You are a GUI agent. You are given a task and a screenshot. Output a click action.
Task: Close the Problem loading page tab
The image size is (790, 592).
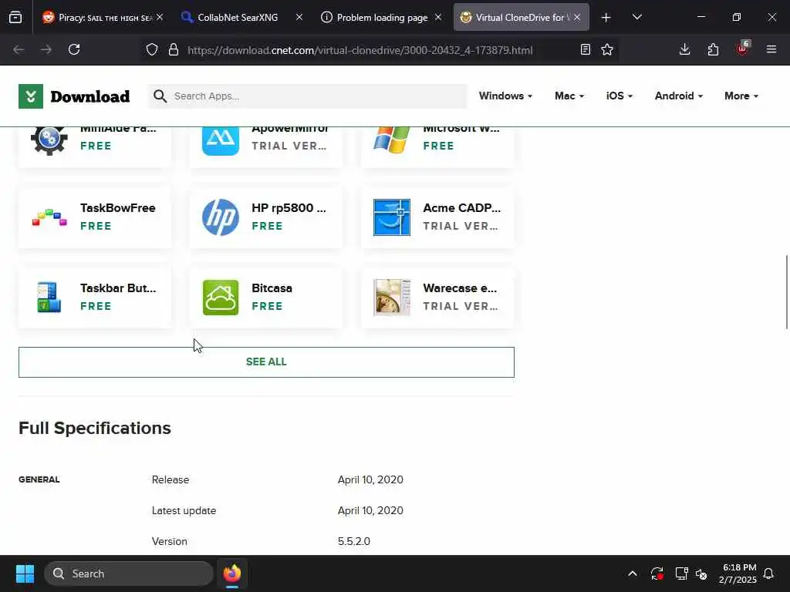click(x=438, y=17)
